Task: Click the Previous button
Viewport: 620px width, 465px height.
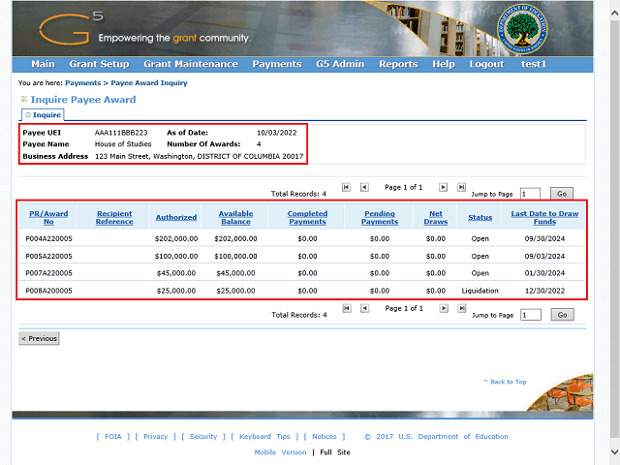Action: [x=40, y=338]
